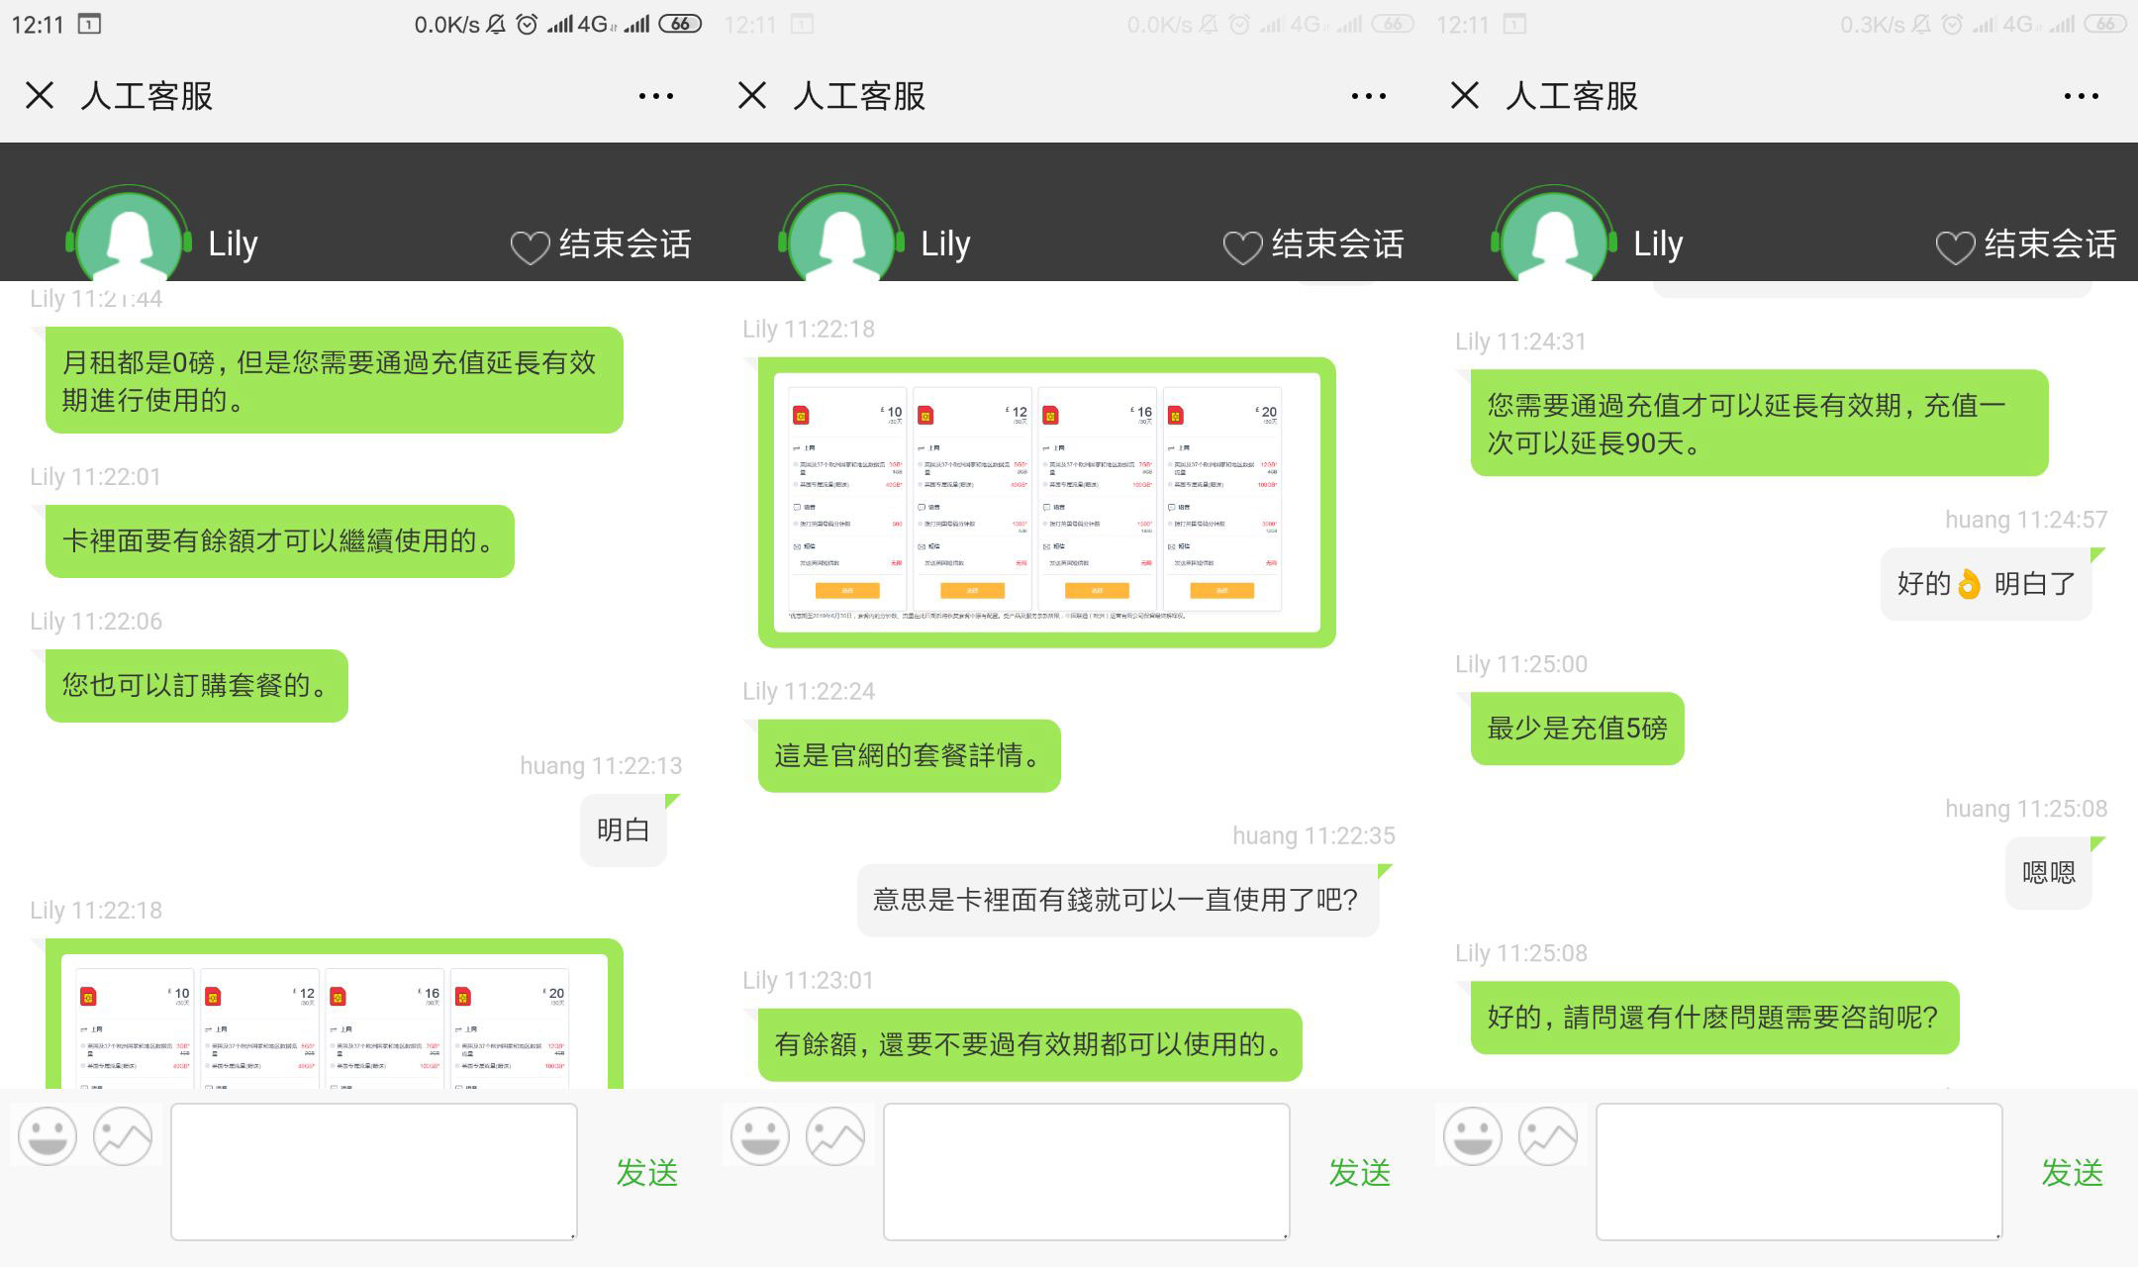Tap the image attachment icon in right panel
This screenshot has width=2138, height=1267.
[1548, 1135]
